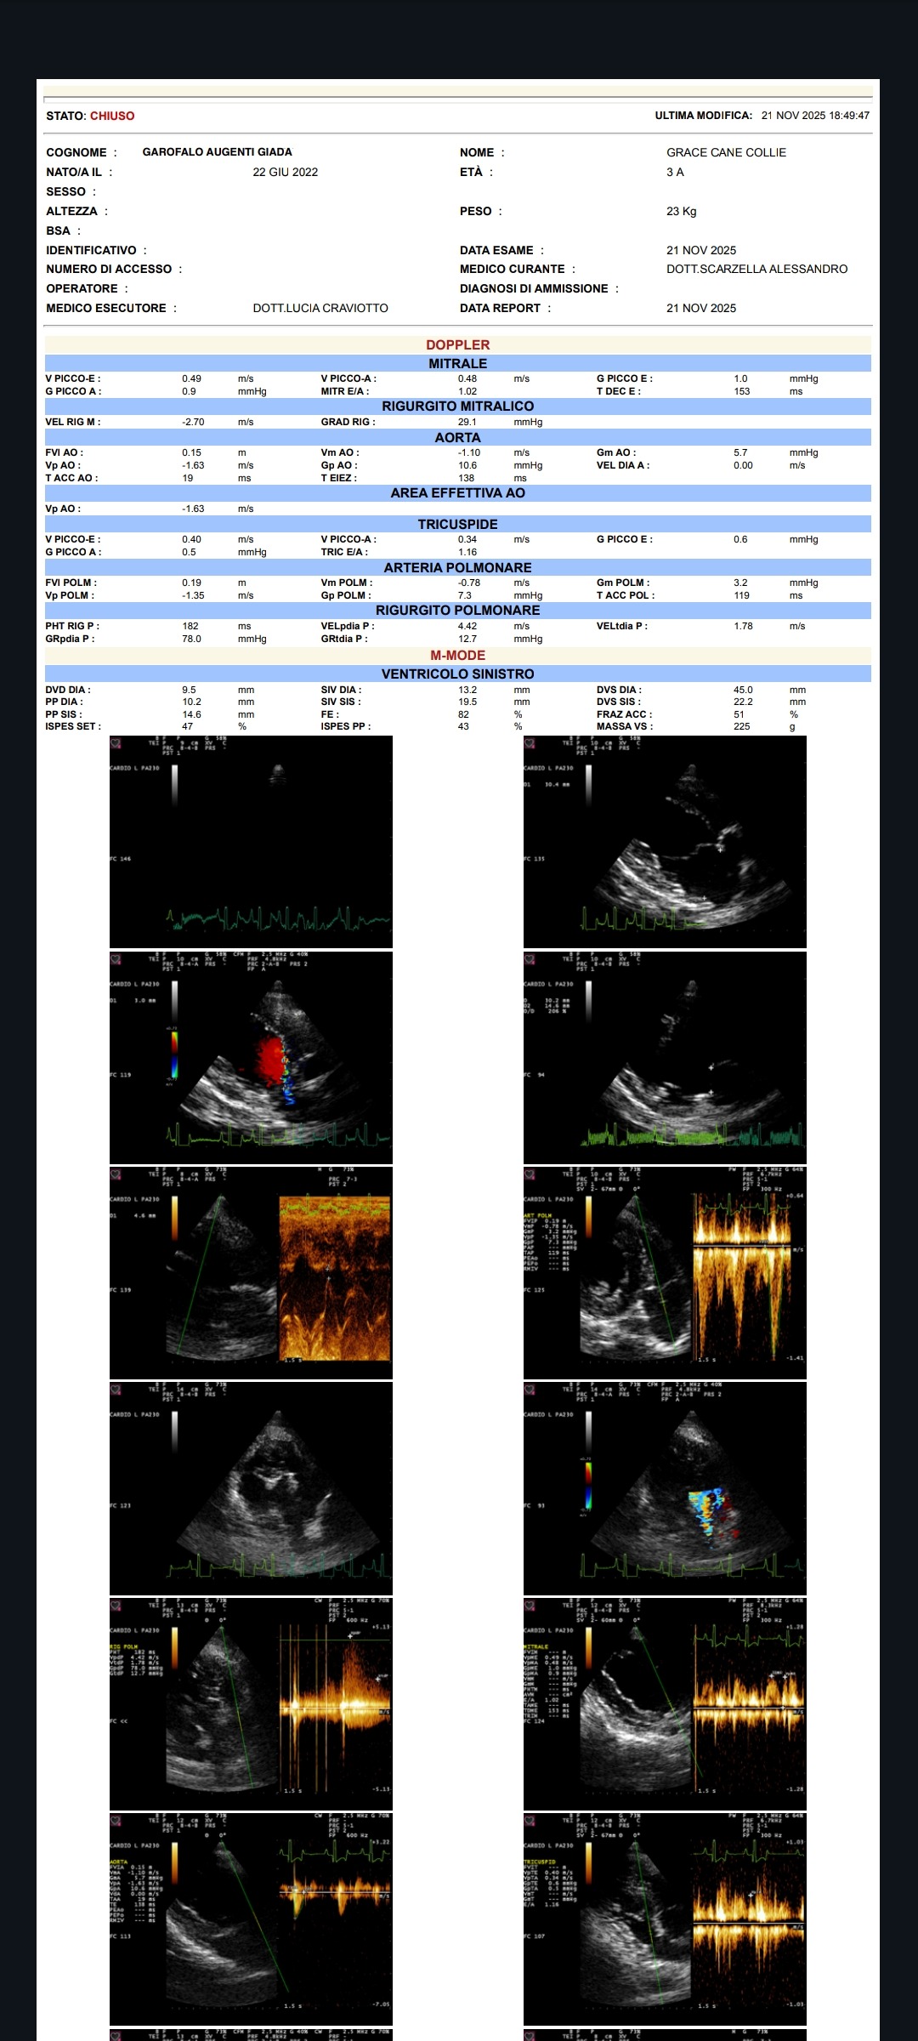Open the RIG POLM continuous-wave Doppler image
The width and height of the screenshot is (918, 2041).
[251, 1704]
